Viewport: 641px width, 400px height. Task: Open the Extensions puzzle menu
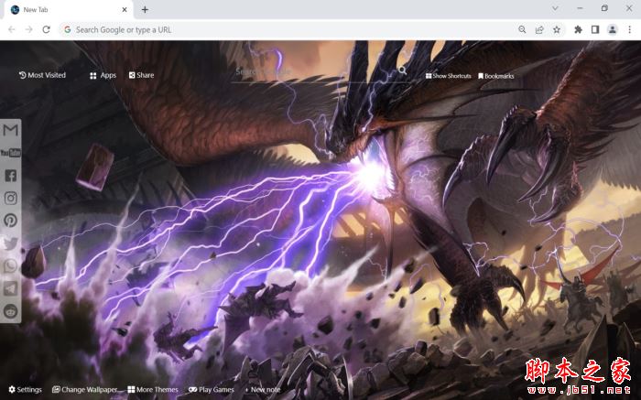pyautogui.click(x=578, y=29)
